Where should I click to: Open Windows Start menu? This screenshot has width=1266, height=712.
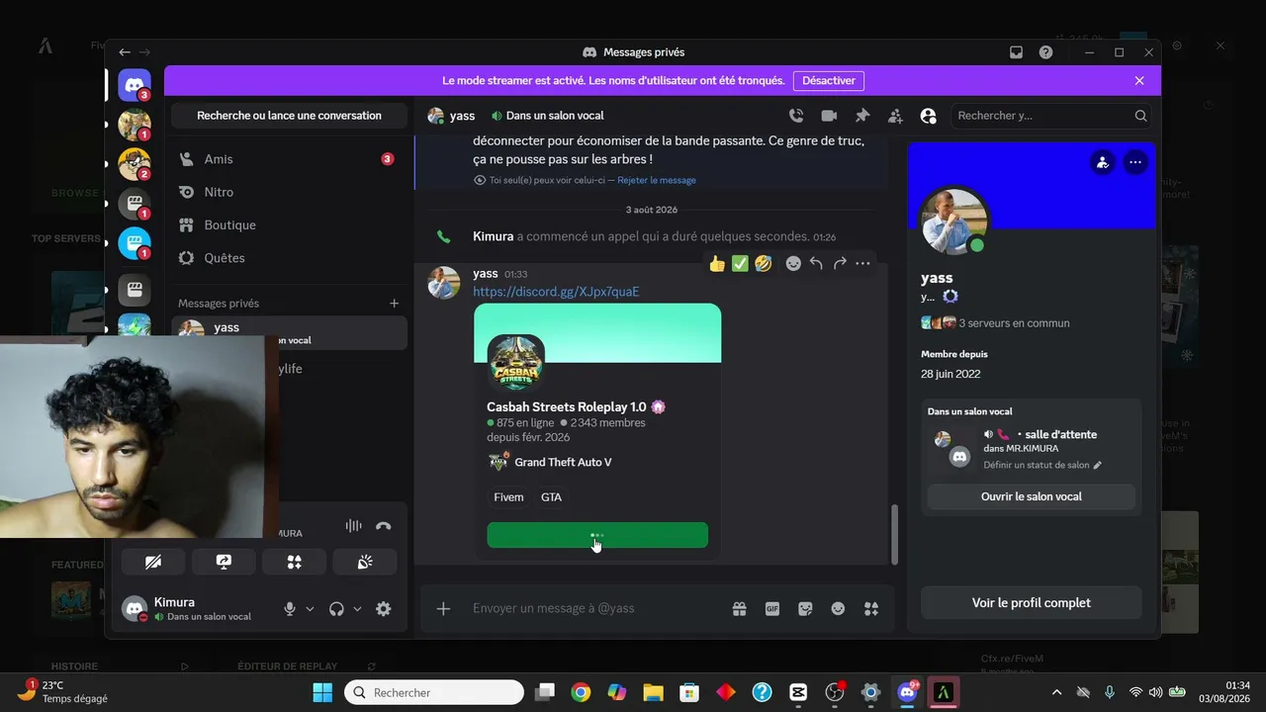pos(322,692)
